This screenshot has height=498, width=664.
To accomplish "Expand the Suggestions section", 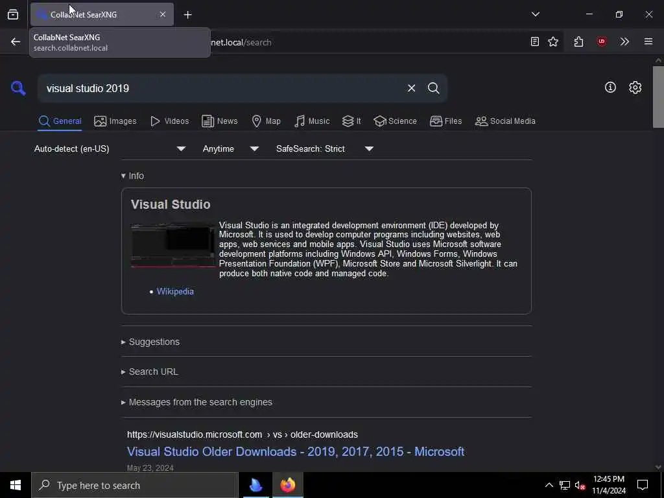I will pos(150,342).
